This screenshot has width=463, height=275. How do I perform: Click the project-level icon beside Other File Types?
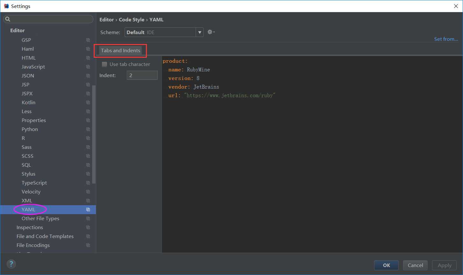pos(88,219)
